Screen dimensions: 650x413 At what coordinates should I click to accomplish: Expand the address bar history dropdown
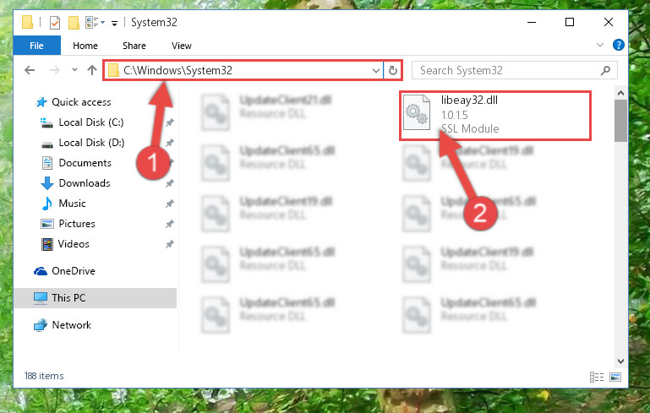pos(376,70)
